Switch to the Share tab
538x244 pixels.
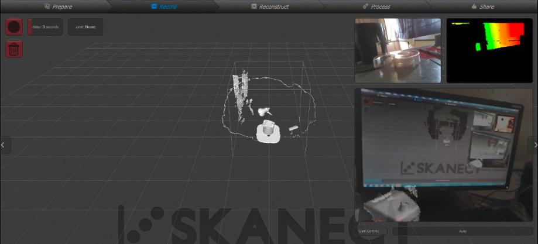(x=483, y=6)
